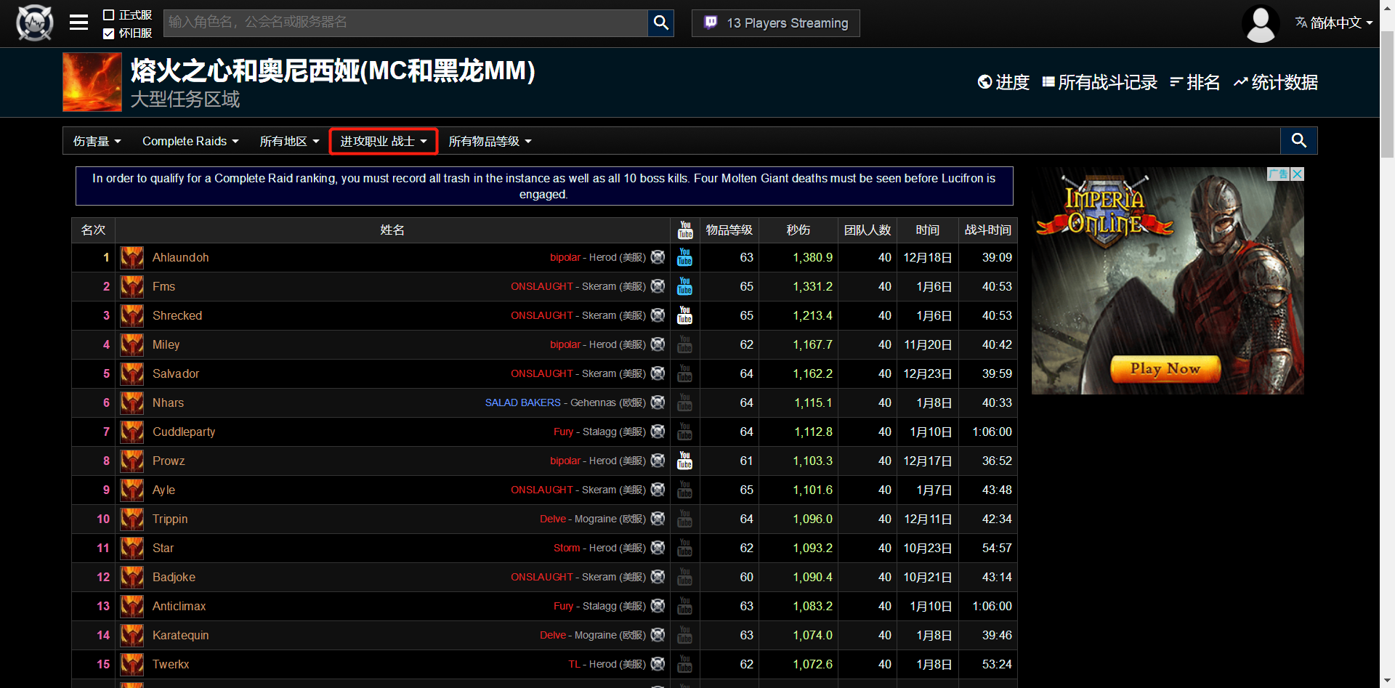Open the 简体中文 language selector
The image size is (1395, 688).
point(1334,23)
